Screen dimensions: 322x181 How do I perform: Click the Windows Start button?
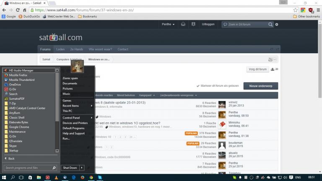(4, 178)
